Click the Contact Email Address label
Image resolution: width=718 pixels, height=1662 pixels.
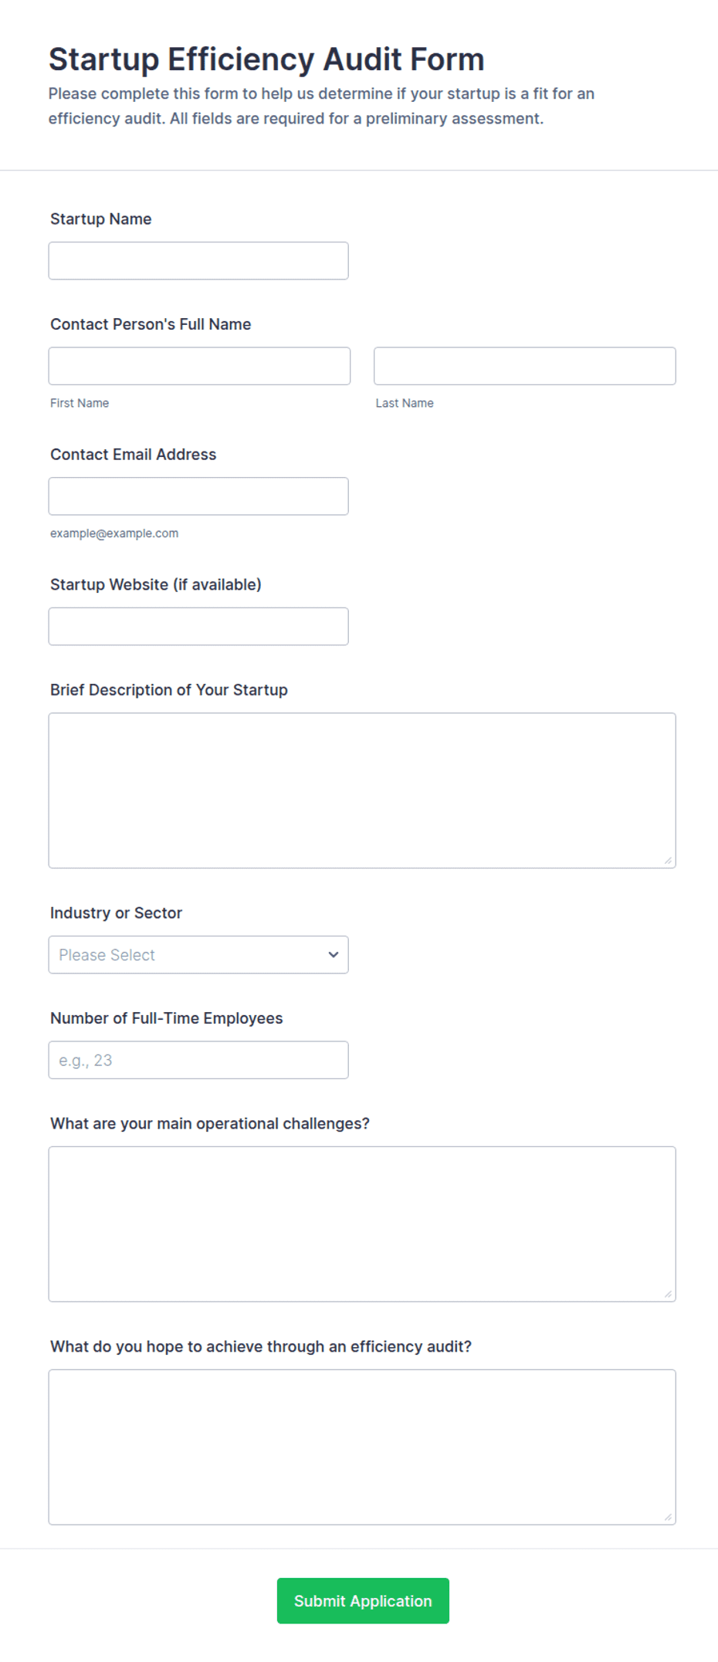click(134, 455)
